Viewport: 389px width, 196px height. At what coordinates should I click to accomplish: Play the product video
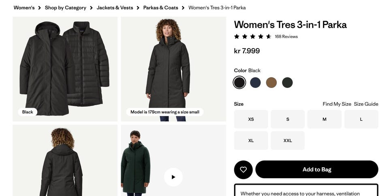[173, 177]
